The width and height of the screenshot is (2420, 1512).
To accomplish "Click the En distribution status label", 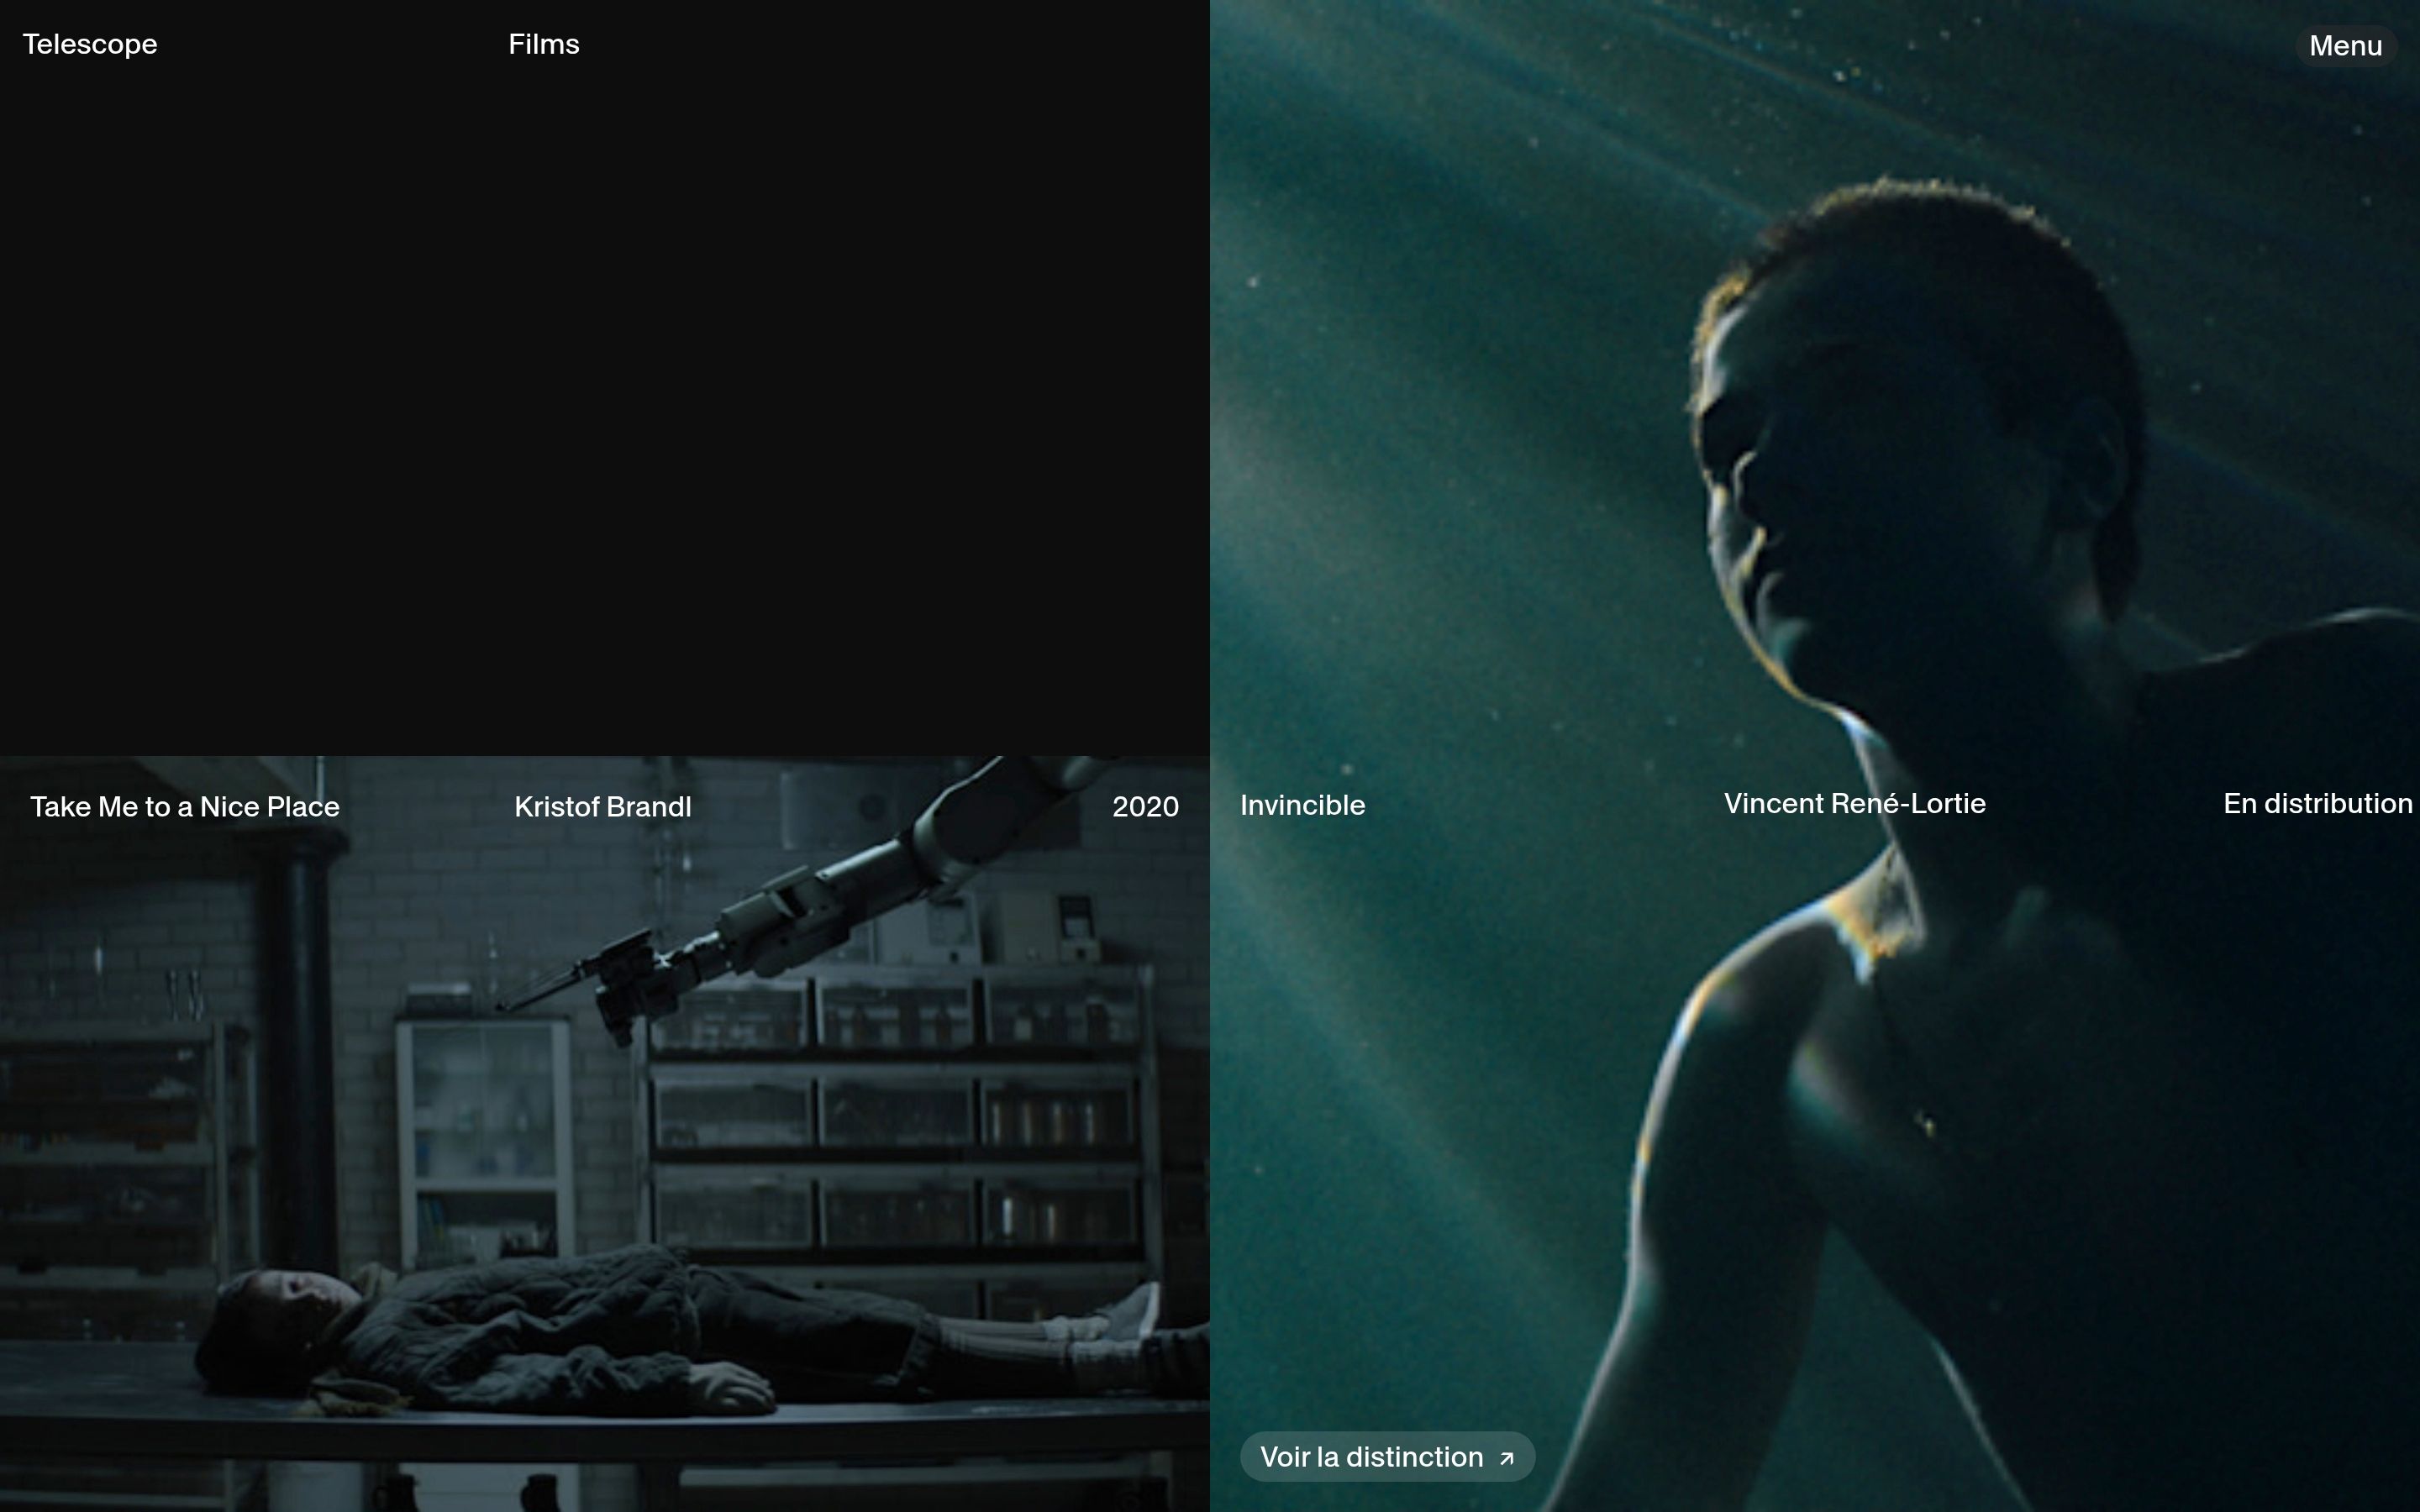I will tap(2316, 804).
